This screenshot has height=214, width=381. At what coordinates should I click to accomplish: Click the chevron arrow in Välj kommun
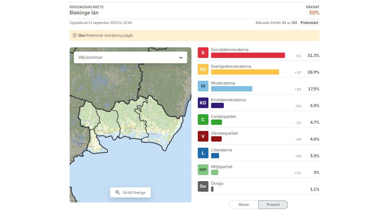click(x=181, y=58)
